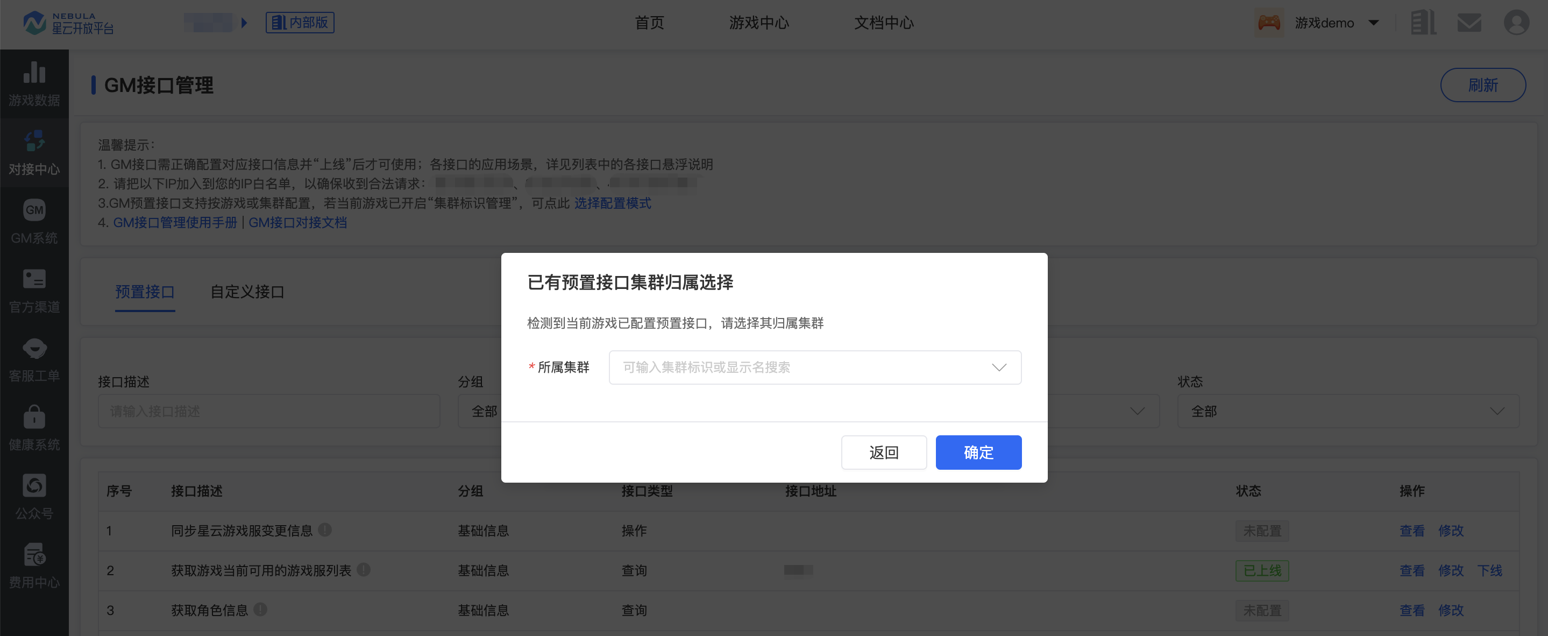Click the 返回 button

click(884, 453)
